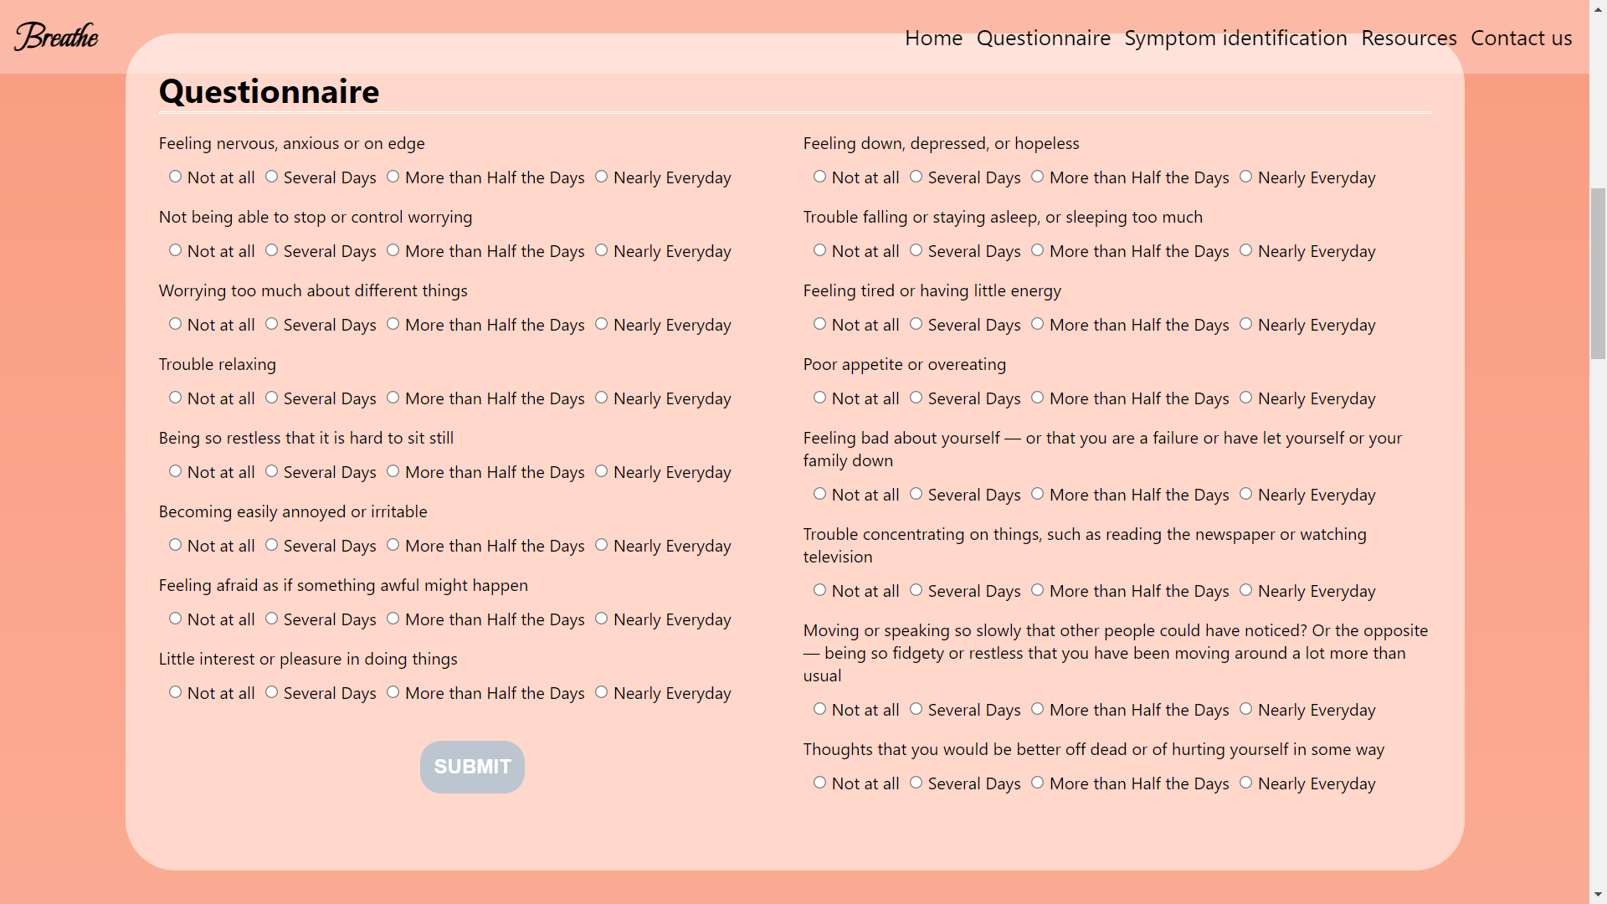Pick More than Half the Days for poor appetite
Image resolution: width=1607 pixels, height=904 pixels.
pyautogui.click(x=1037, y=398)
